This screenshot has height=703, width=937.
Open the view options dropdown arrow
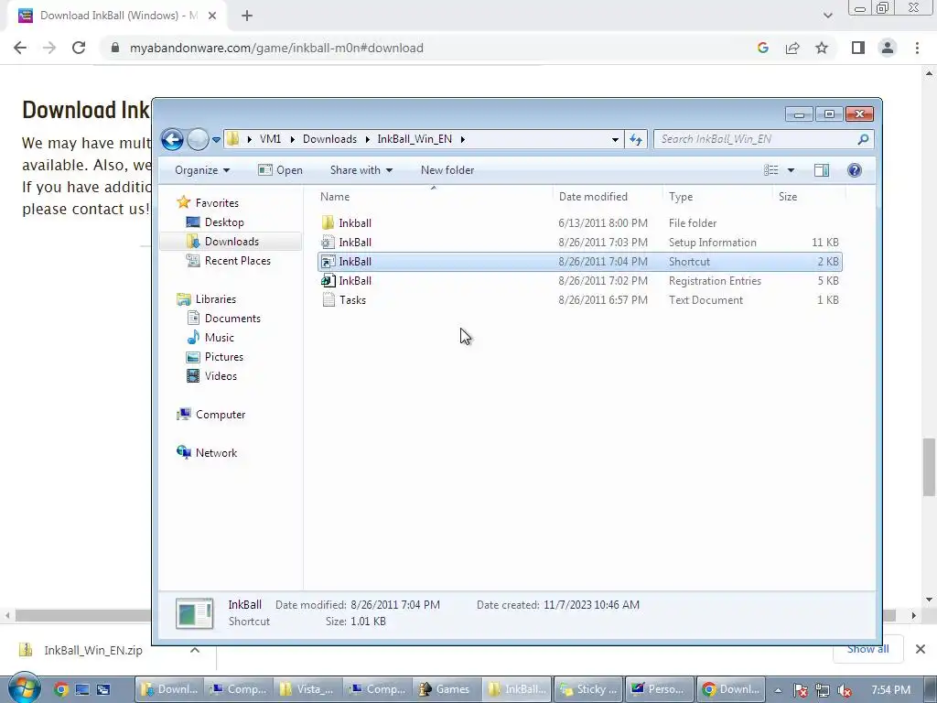coord(792,170)
